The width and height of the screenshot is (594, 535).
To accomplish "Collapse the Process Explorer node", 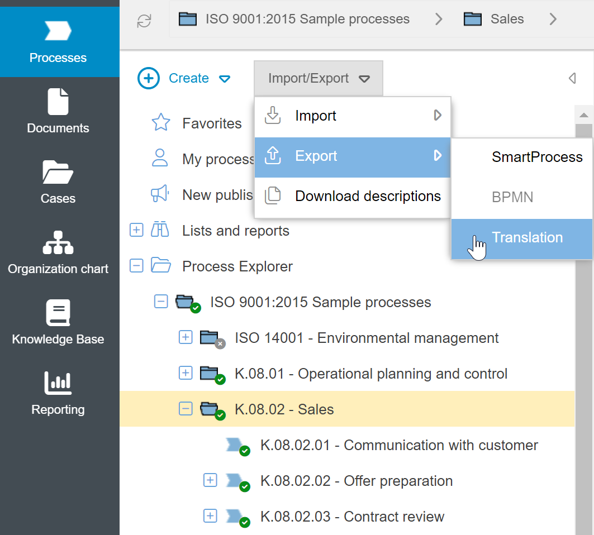I will click(x=136, y=266).
